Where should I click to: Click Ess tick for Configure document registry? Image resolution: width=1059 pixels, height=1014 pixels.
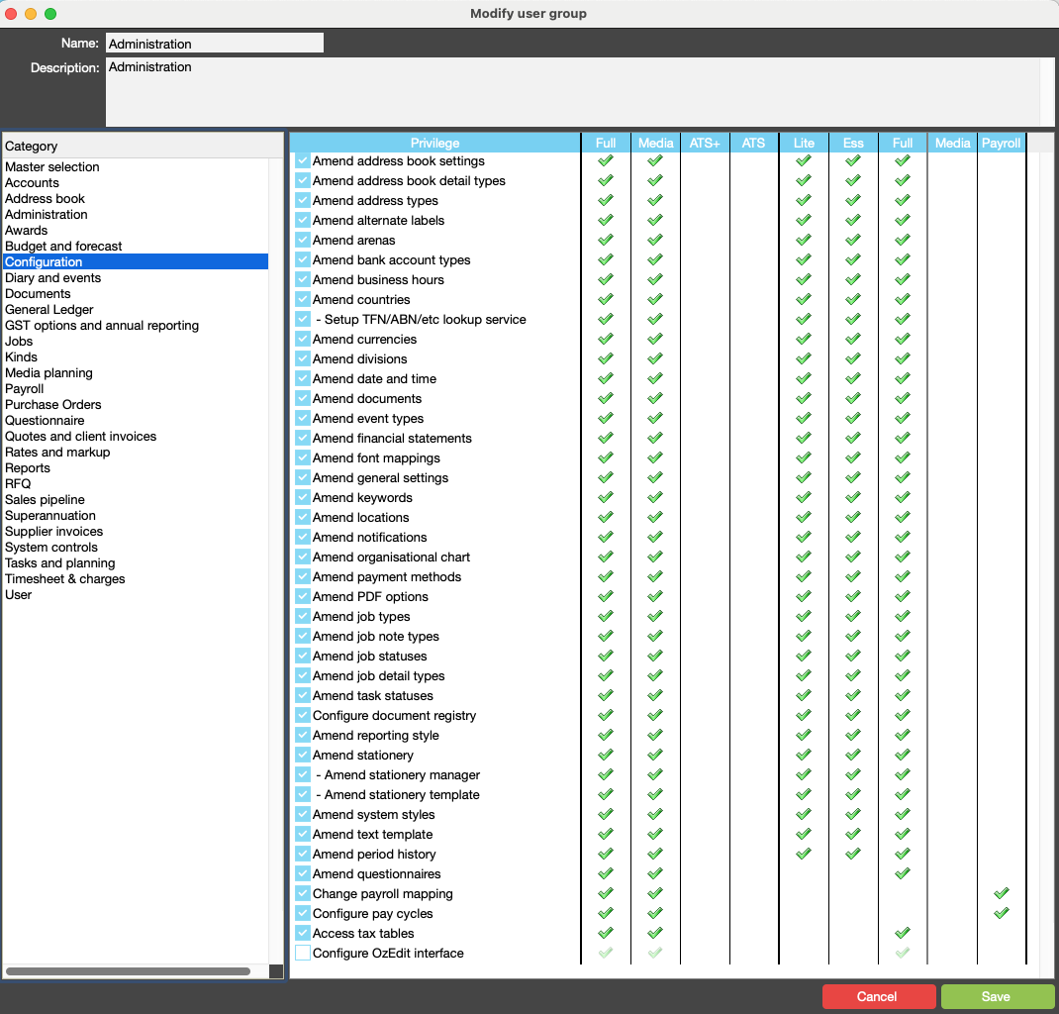pos(853,715)
